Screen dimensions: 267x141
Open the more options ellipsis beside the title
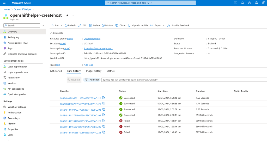pos(73,15)
